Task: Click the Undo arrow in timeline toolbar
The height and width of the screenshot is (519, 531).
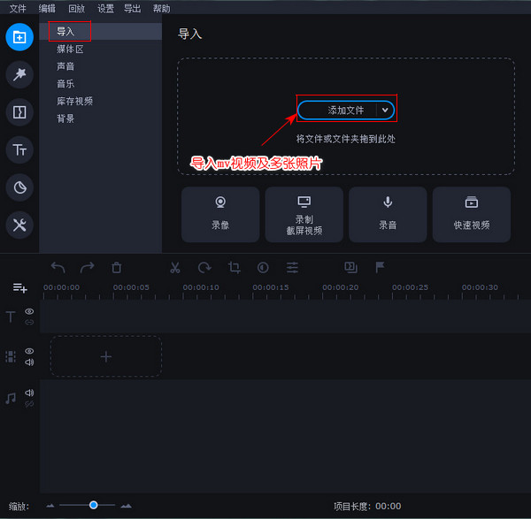Action: pyautogui.click(x=58, y=268)
